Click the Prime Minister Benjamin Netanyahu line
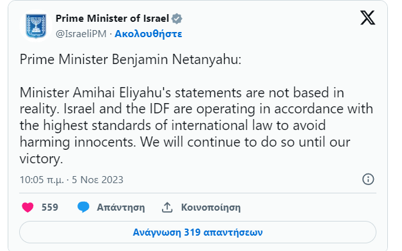 click(x=131, y=60)
